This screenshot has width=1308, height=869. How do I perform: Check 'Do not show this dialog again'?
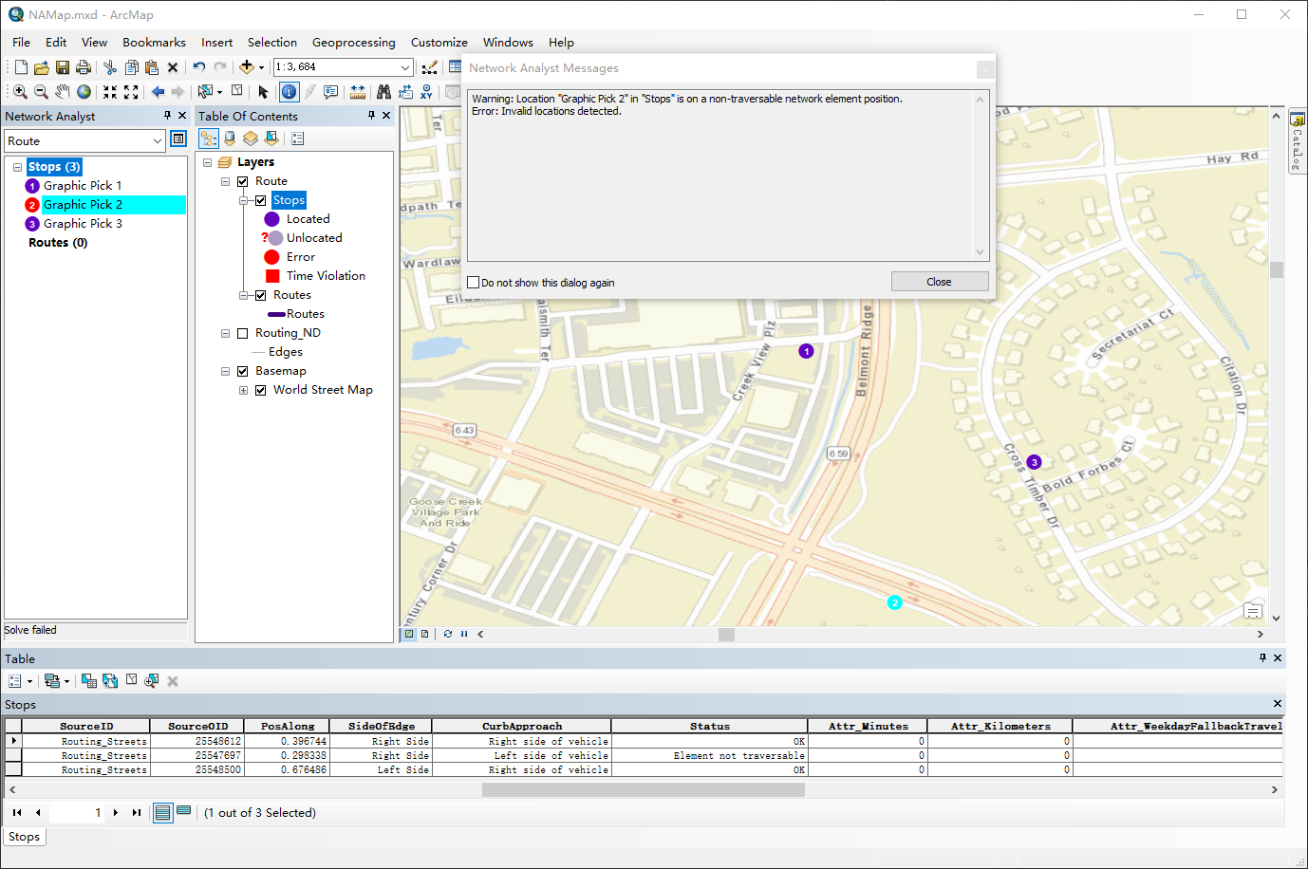(474, 283)
